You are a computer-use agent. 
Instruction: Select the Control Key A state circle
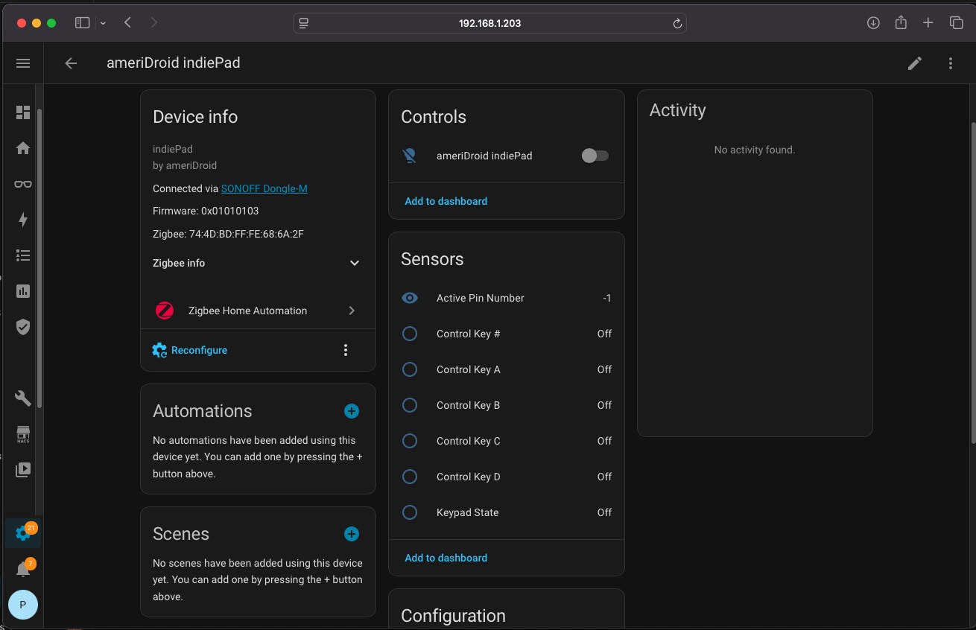pos(410,369)
